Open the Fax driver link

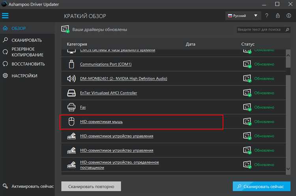83,107
